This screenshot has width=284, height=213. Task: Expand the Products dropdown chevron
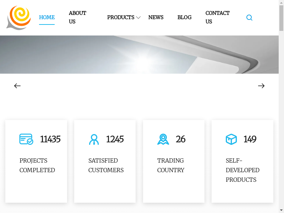click(138, 18)
